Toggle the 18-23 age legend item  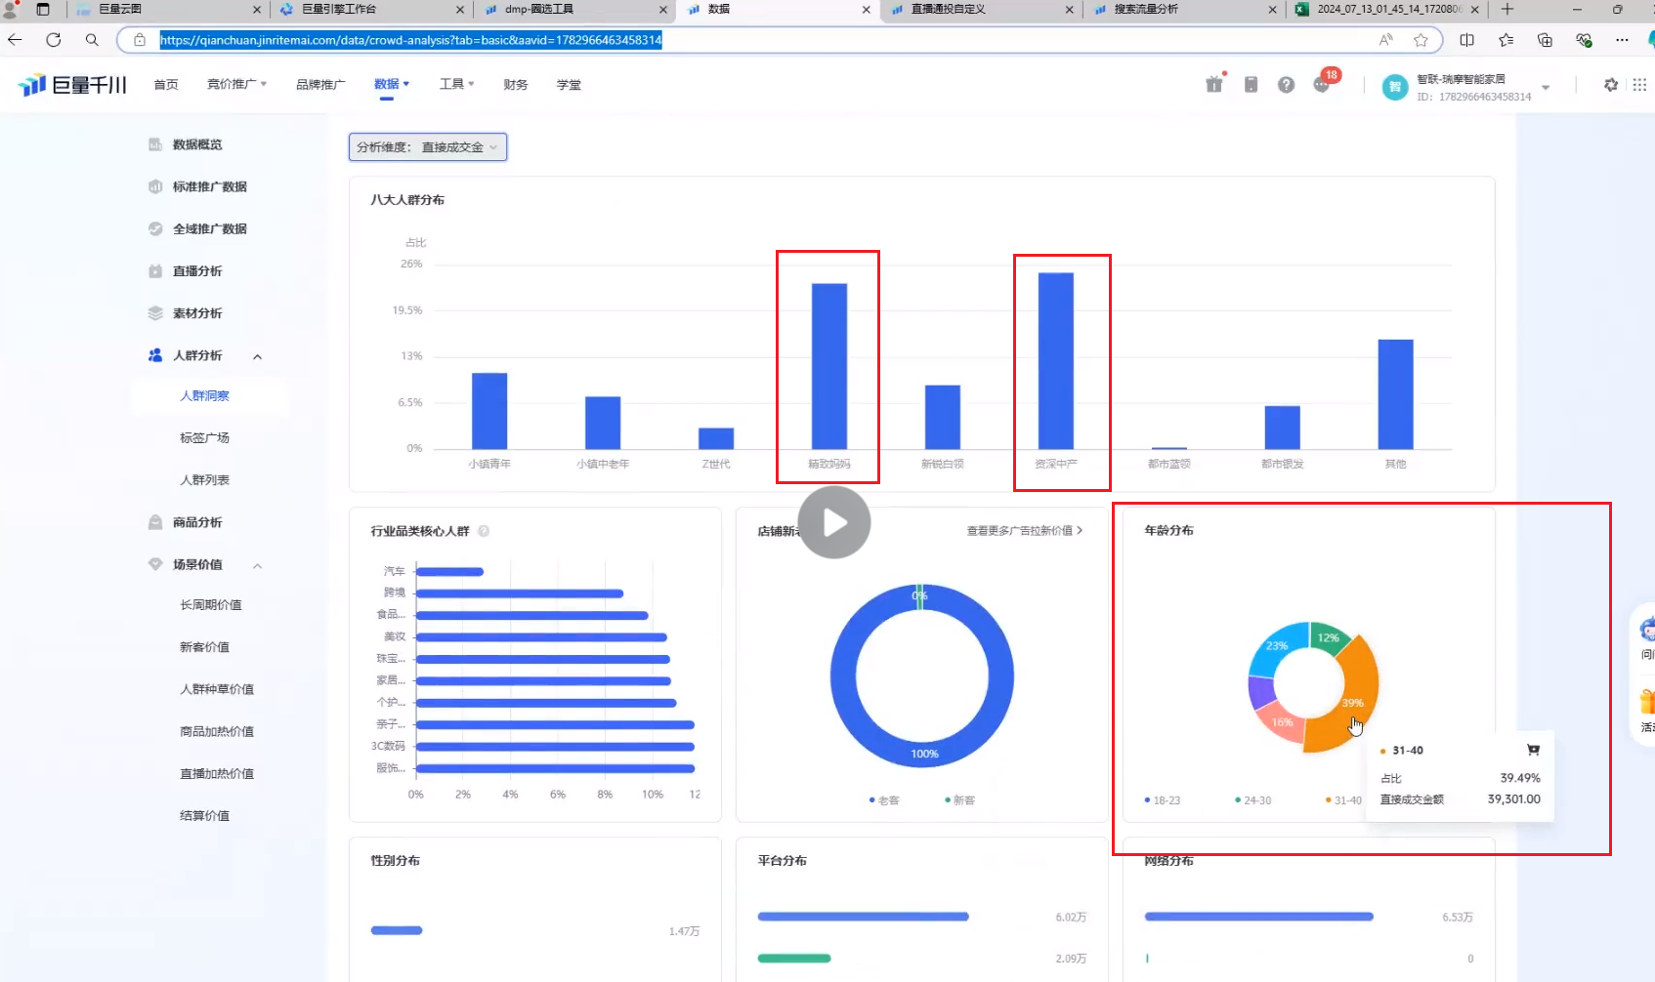point(1163,800)
